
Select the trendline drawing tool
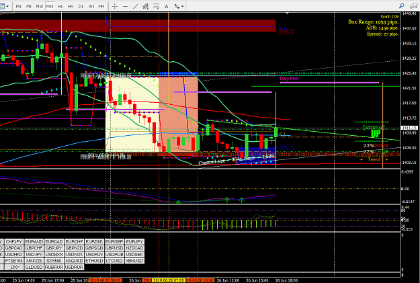(136, 6)
